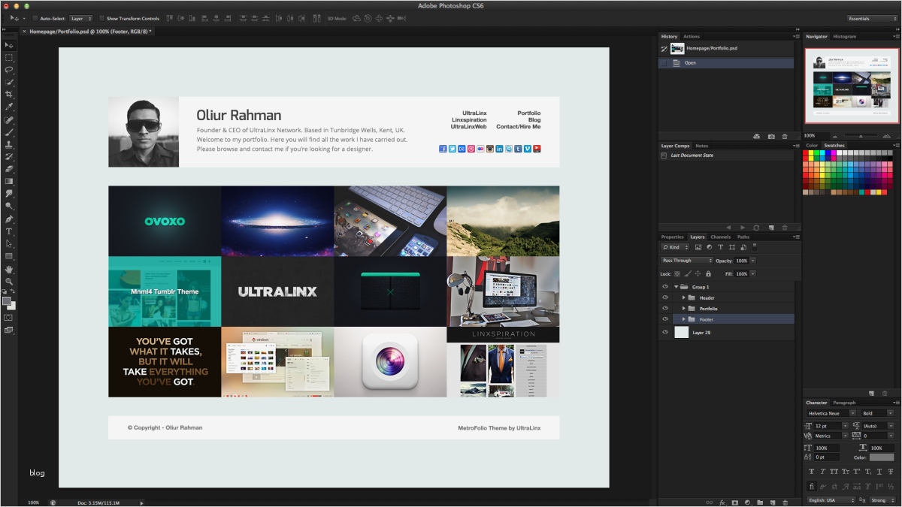902x507 pixels.
Task: Open the Essentials workspace dropdown
Action: pos(871,18)
